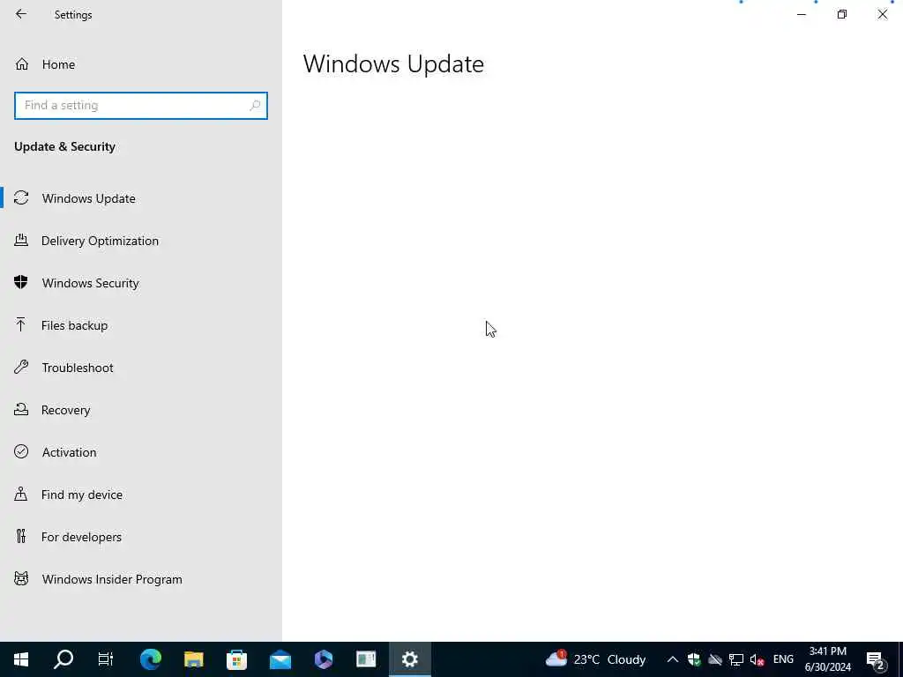Restore down the Settings window
Image resolution: width=903 pixels, height=677 pixels.
pos(842,14)
